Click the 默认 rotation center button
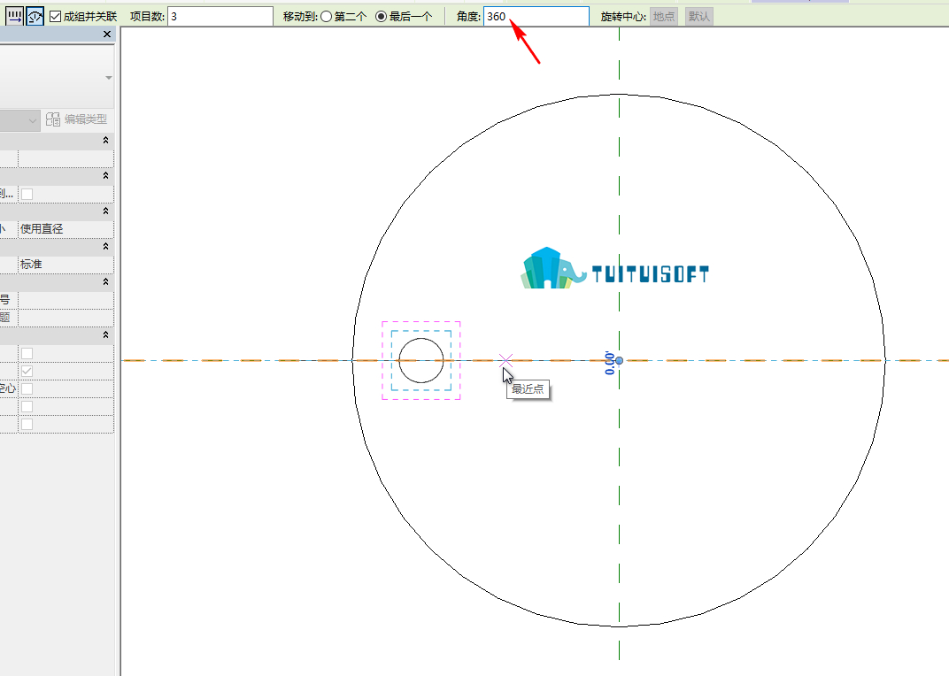The height and width of the screenshot is (676, 949). point(699,16)
